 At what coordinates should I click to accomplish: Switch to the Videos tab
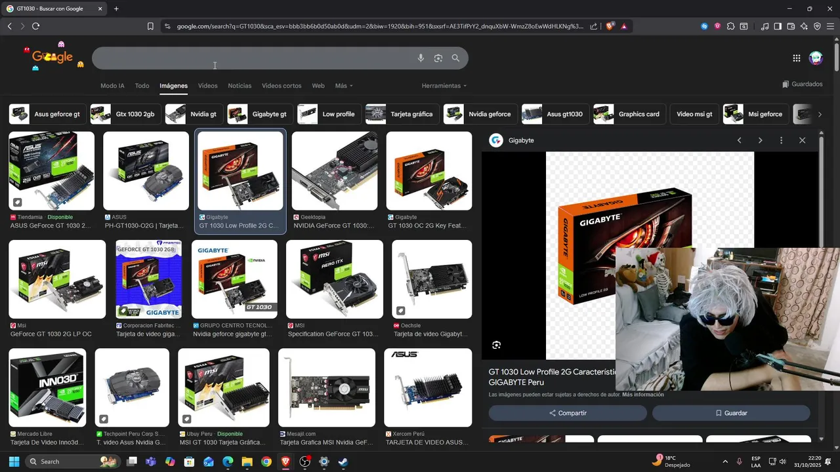click(x=207, y=86)
